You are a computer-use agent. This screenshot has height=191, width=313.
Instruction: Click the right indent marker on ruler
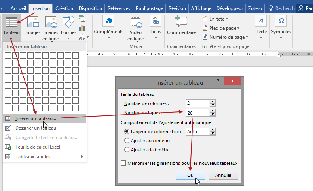279,55
